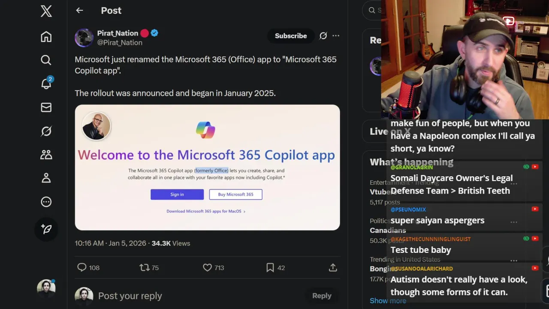
Task: Click the compose post button
Action: 46,229
